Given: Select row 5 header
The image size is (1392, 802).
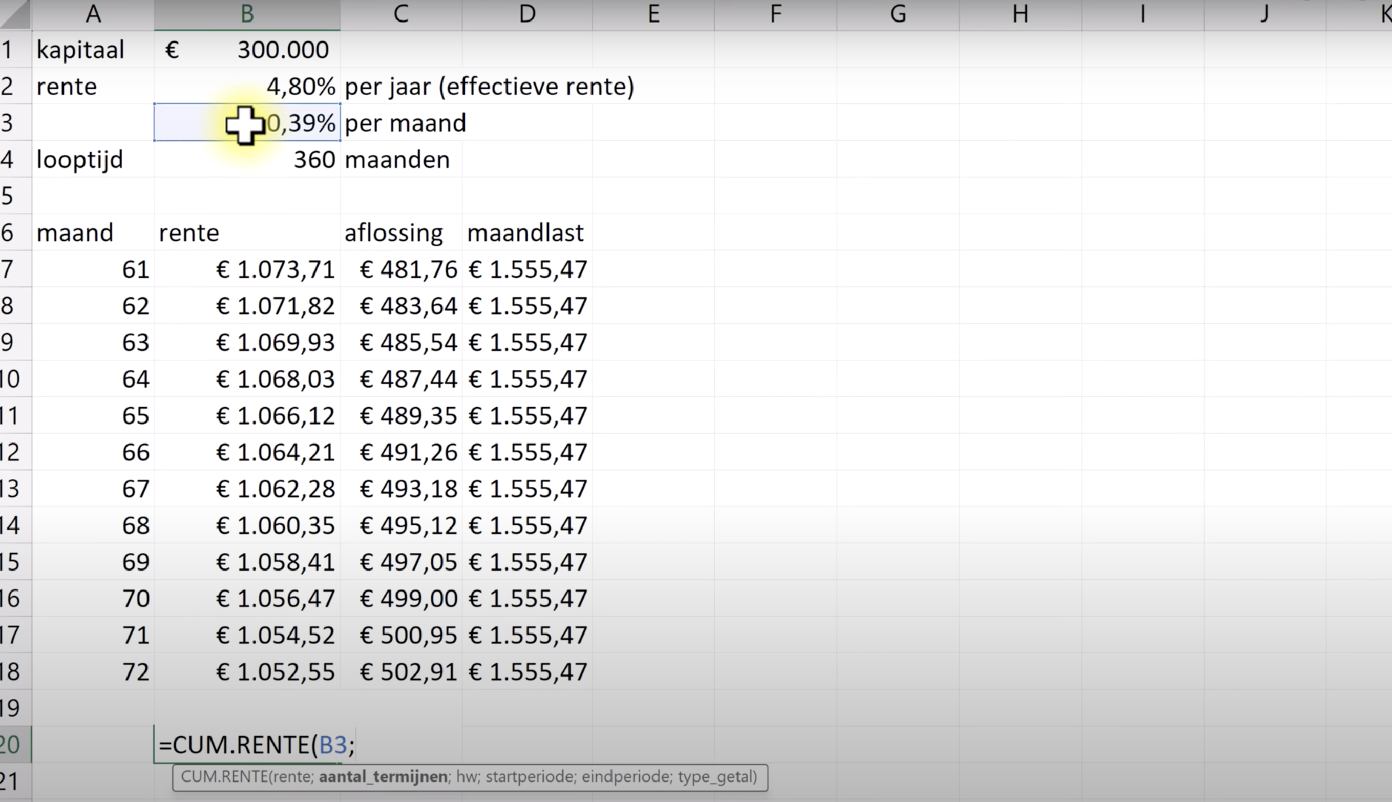Looking at the screenshot, I should pyautogui.click(x=15, y=196).
